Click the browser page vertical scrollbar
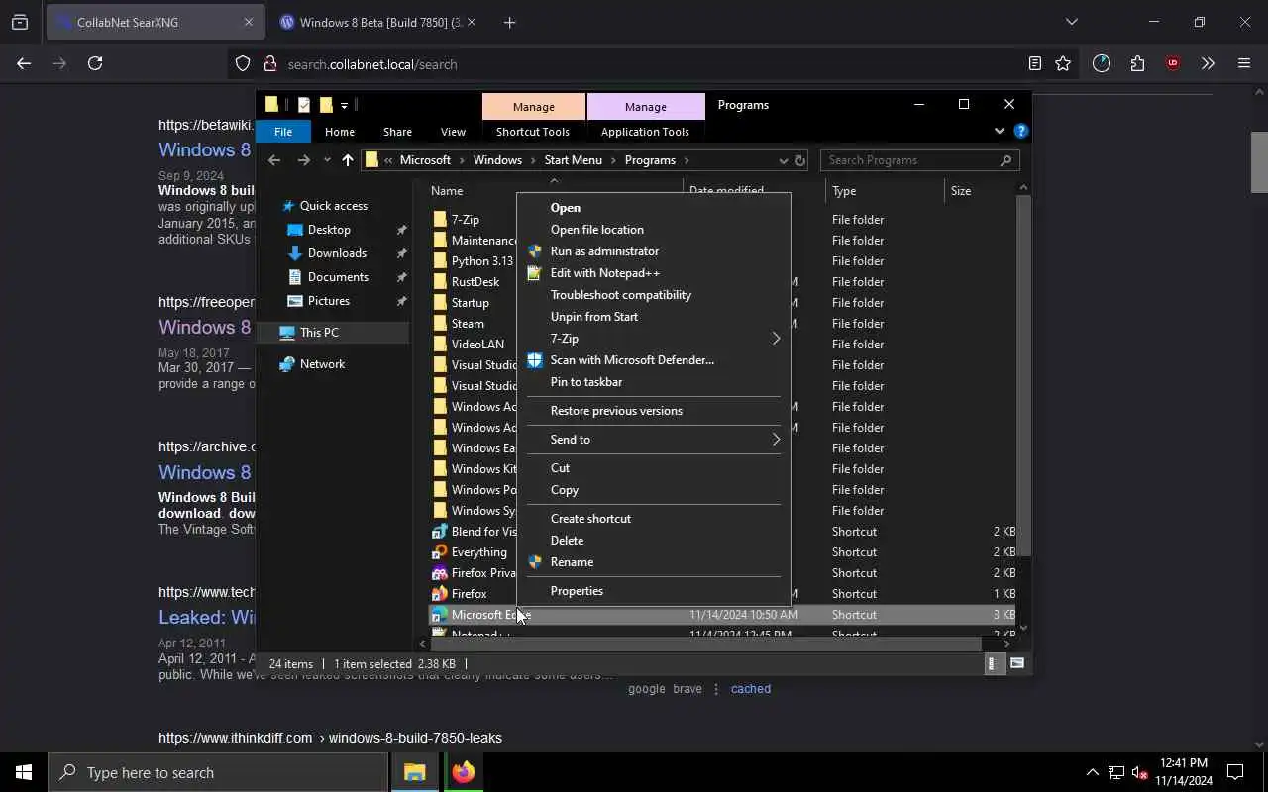Image resolution: width=1268 pixels, height=792 pixels. pos(1259,163)
